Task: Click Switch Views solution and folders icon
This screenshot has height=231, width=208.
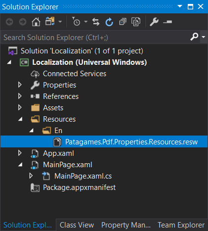Action: (x=50, y=21)
